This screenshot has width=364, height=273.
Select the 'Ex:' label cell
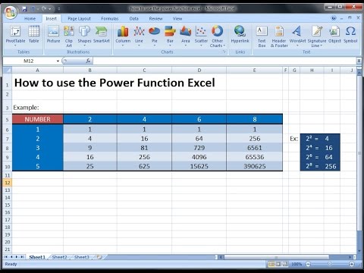coord(294,139)
